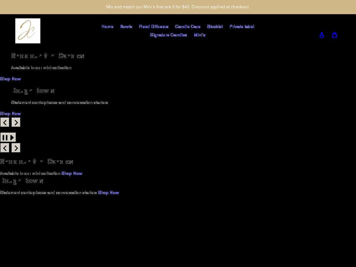This screenshot has width=356, height=267.
Task: Click Shop Now under Wax Candles
Action: click(x=10, y=79)
